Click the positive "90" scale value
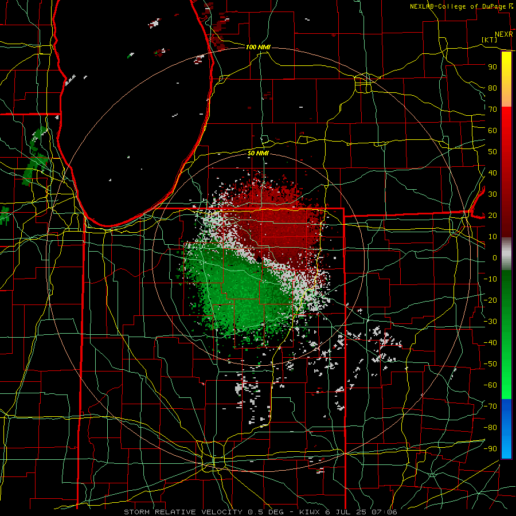 click(x=492, y=67)
